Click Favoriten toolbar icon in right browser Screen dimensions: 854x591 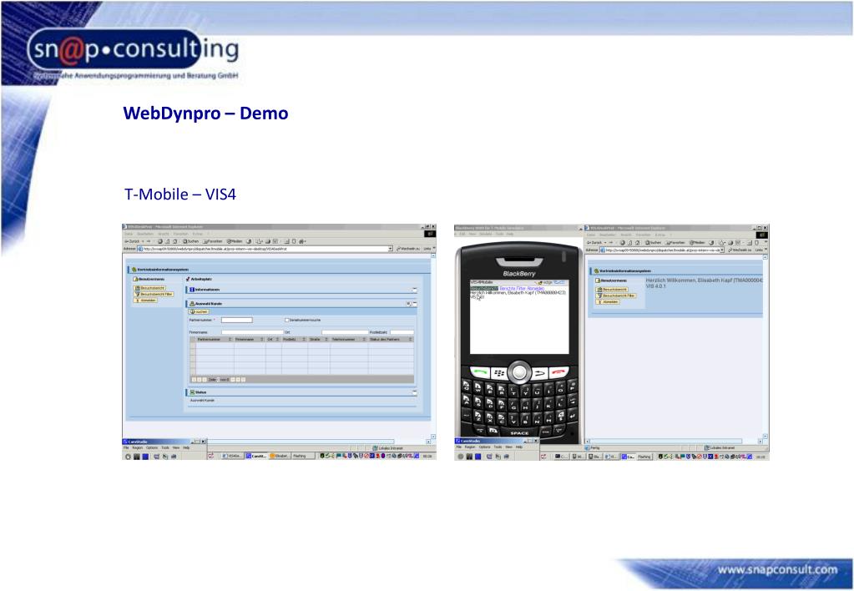coord(675,242)
